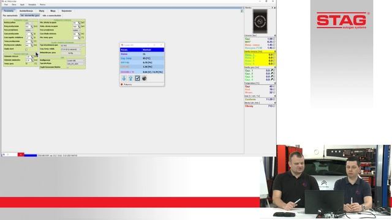Open the Narzędzia menu

pos(32,4)
